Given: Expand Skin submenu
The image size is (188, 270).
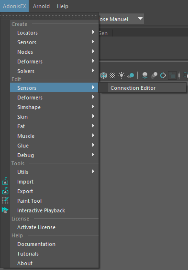Looking at the screenshot, I should 54,117.
